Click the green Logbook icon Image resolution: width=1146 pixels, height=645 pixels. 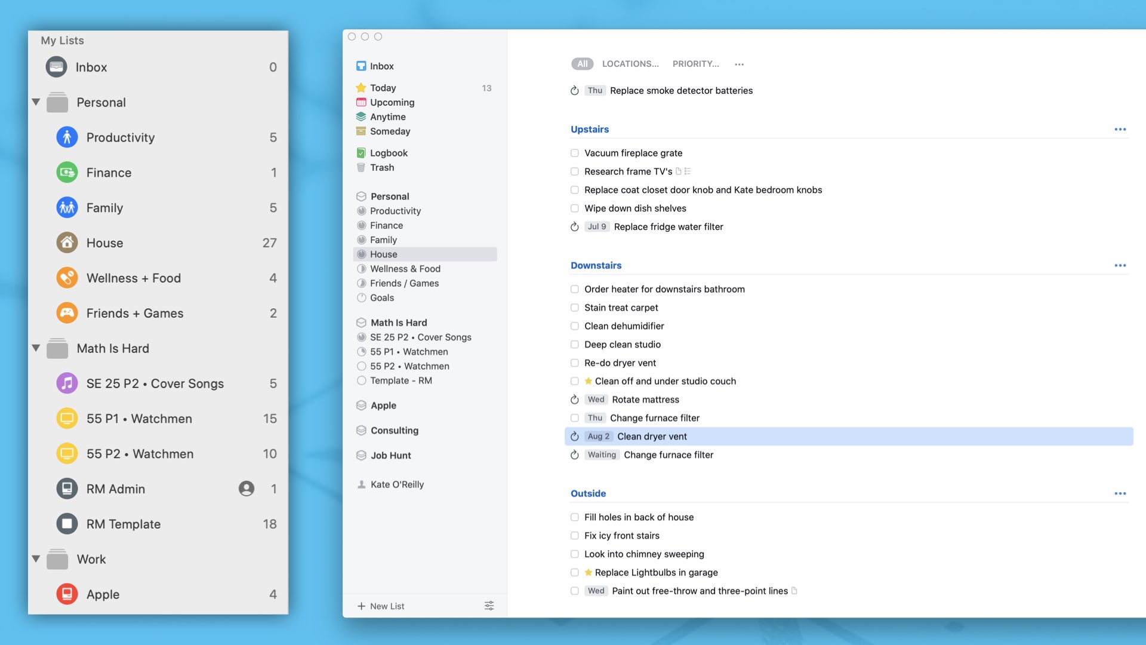pos(361,153)
